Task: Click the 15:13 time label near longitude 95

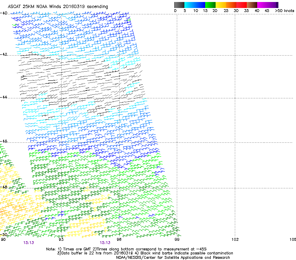Action: pos(105,243)
